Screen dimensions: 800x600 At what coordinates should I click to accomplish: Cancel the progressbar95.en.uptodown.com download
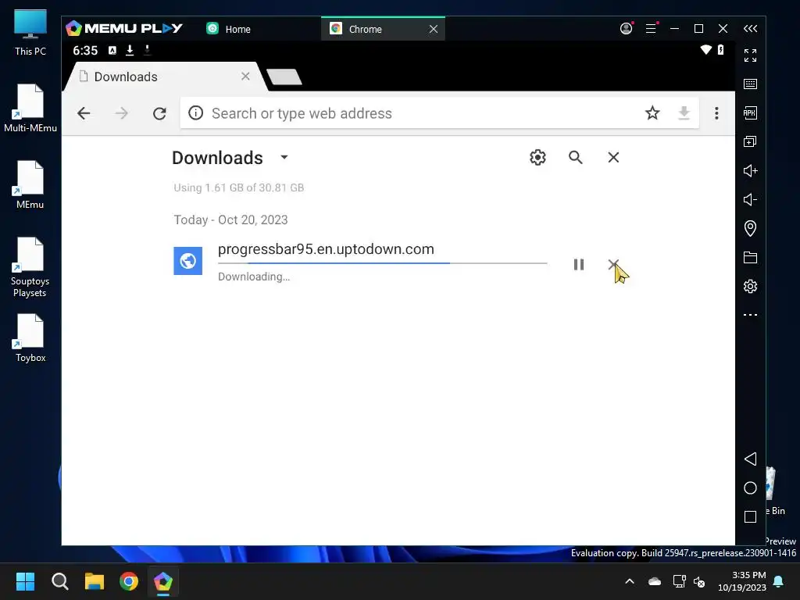(x=613, y=264)
